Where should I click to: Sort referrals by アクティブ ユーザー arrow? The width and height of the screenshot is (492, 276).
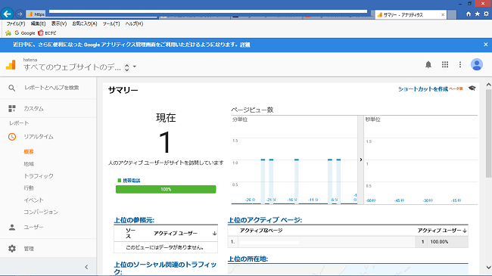click(215, 234)
